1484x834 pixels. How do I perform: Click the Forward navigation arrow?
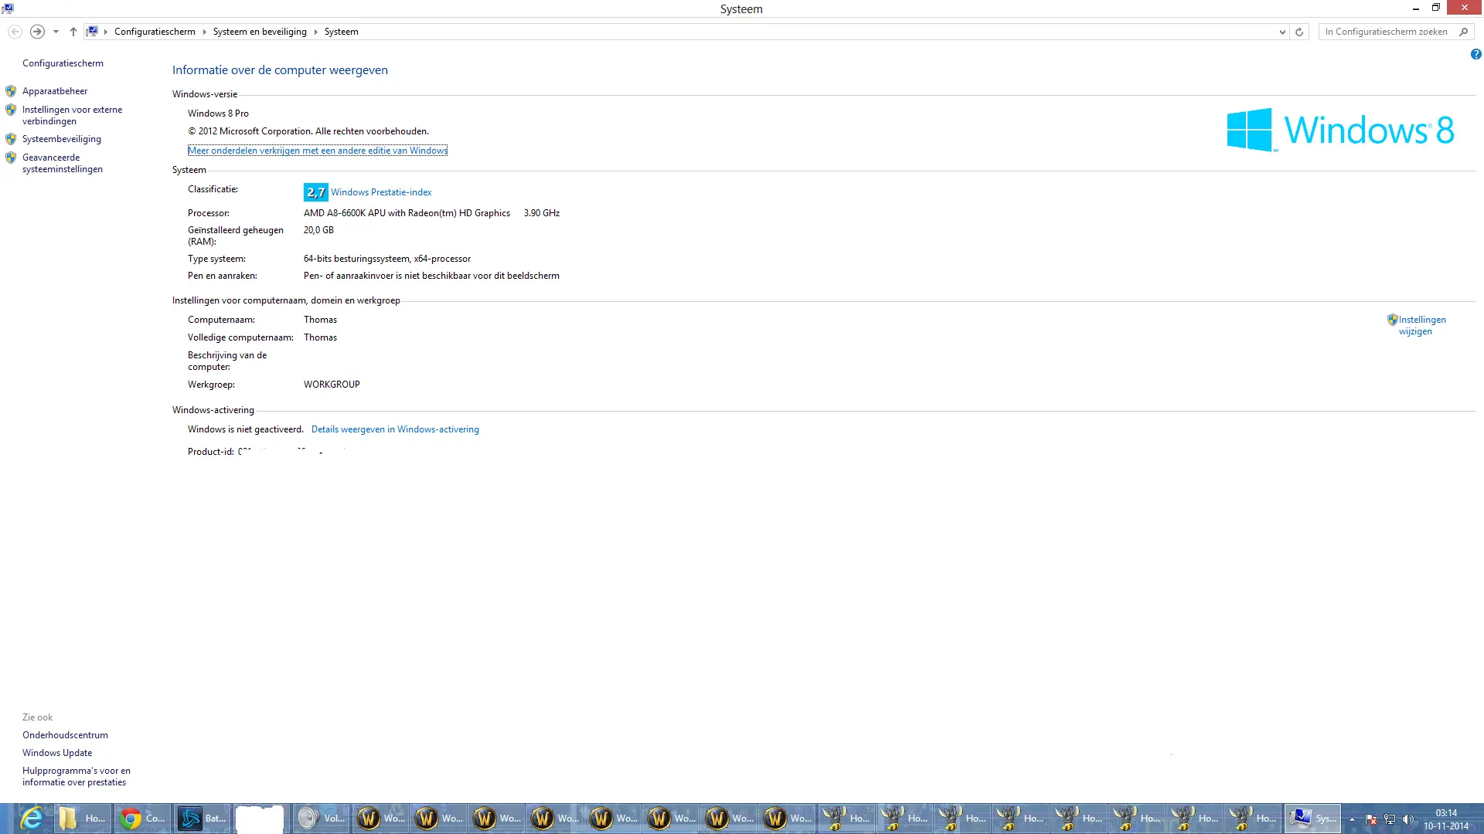tap(37, 32)
